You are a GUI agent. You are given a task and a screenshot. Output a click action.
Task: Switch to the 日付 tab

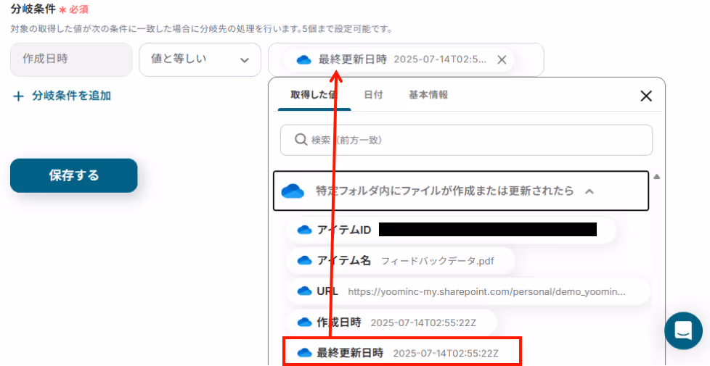(373, 95)
